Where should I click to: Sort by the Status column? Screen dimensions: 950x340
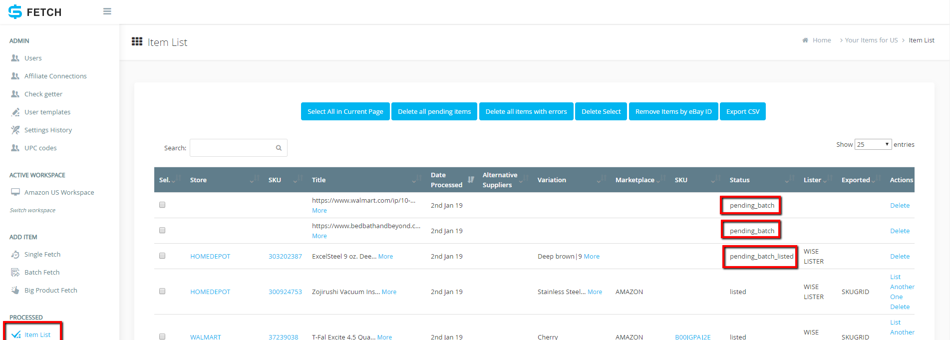(x=762, y=180)
